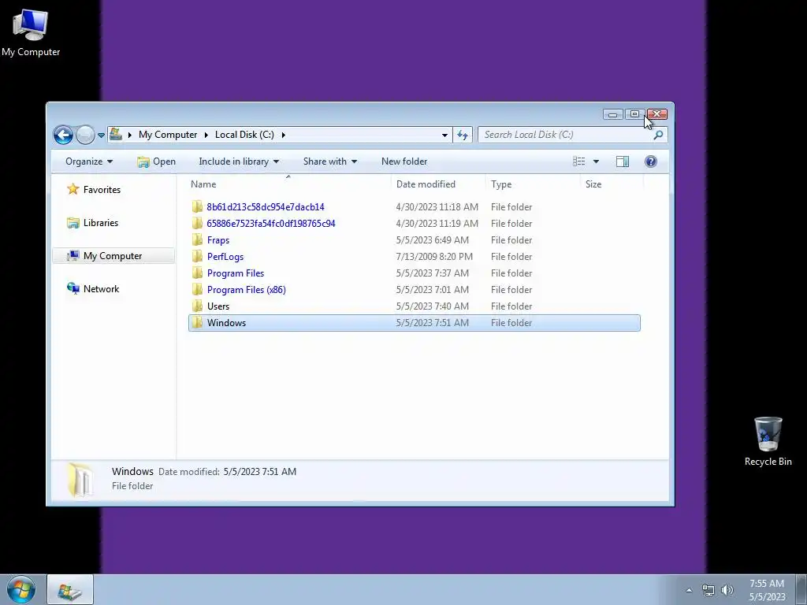Click the Windows folder name
807x605 pixels.
tap(226, 323)
